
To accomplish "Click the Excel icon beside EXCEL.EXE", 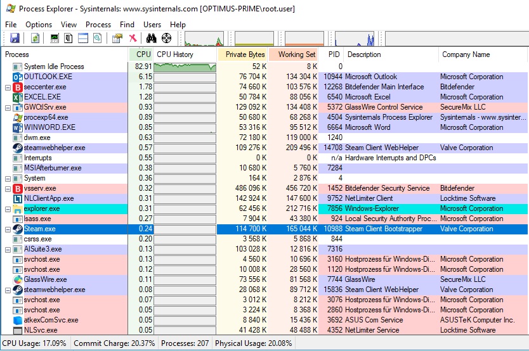I will click(18, 98).
